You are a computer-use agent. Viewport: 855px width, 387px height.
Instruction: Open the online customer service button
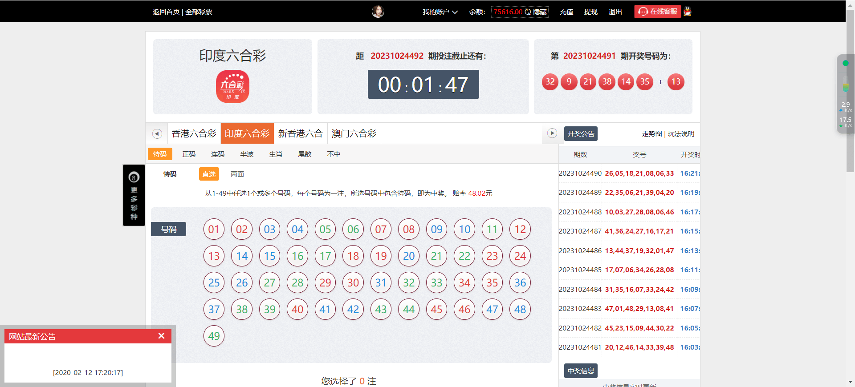657,12
